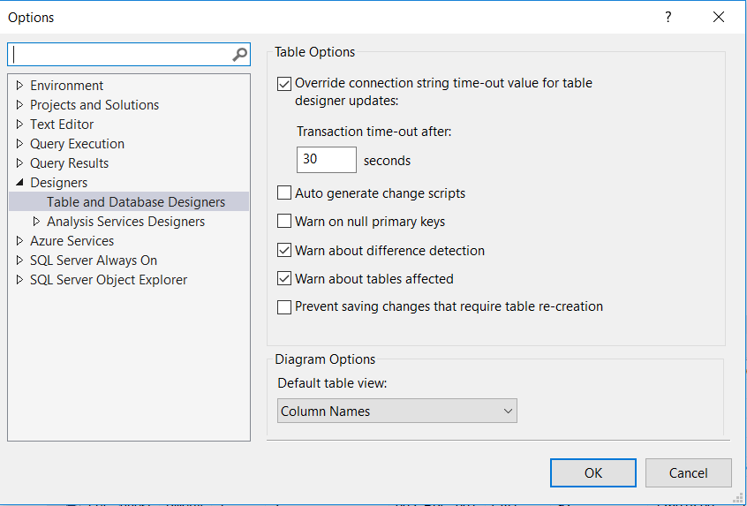Image resolution: width=747 pixels, height=506 pixels.
Task: Toggle Override connection string time-out checkbox
Action: tap(284, 84)
